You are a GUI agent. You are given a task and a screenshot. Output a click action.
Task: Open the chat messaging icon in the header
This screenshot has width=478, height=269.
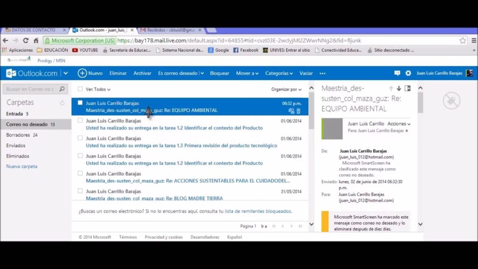[397, 73]
